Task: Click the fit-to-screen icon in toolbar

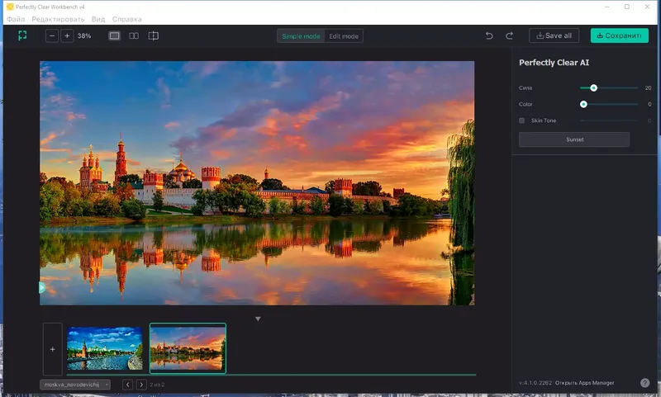Action: (23, 35)
